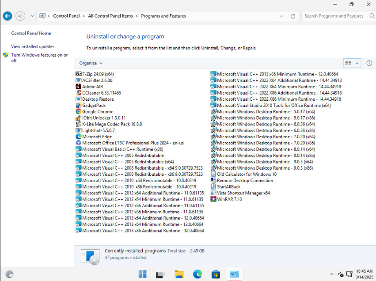
Task: Open Turn Windows features on or off
Action: [x=39, y=57]
